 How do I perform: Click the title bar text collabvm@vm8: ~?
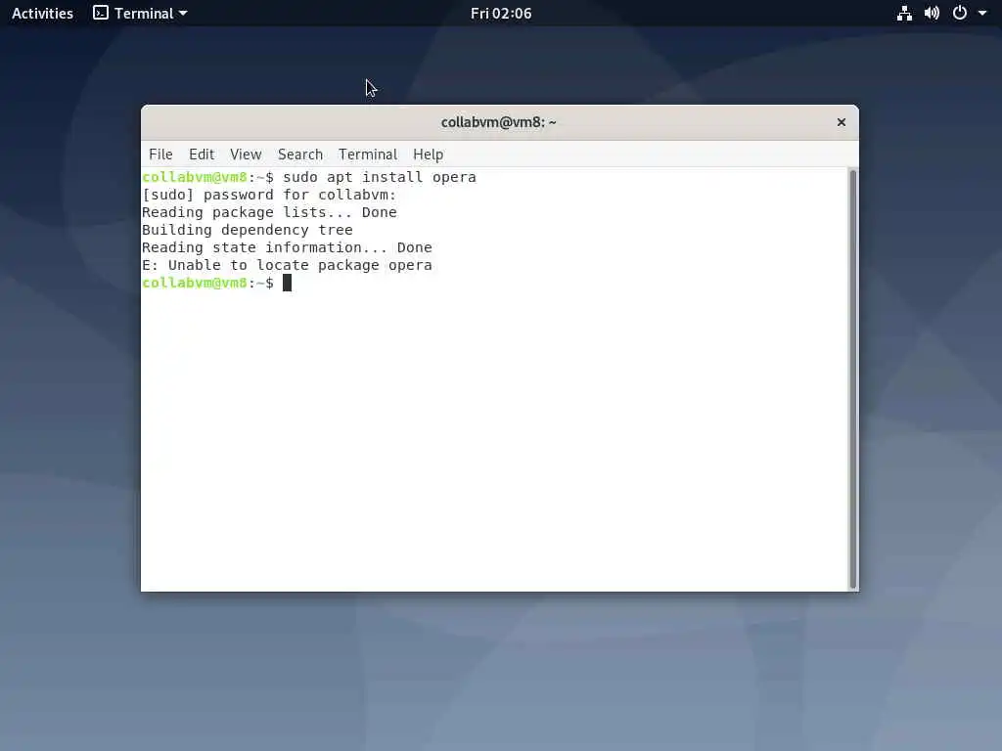tap(498, 122)
